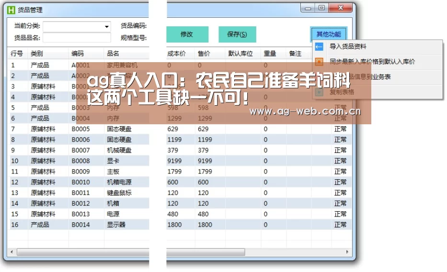This screenshot has height=272, width=447.
Task: Open the 其他功能 menu button
Action: pyautogui.click(x=328, y=34)
